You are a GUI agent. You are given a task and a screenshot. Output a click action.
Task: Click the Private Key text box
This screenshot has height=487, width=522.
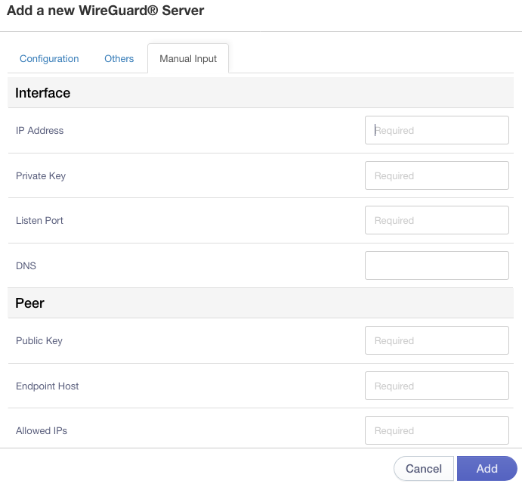437,175
